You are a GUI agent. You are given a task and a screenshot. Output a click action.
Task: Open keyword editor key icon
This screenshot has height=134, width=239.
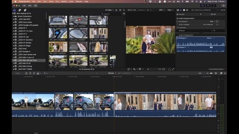point(30,6)
